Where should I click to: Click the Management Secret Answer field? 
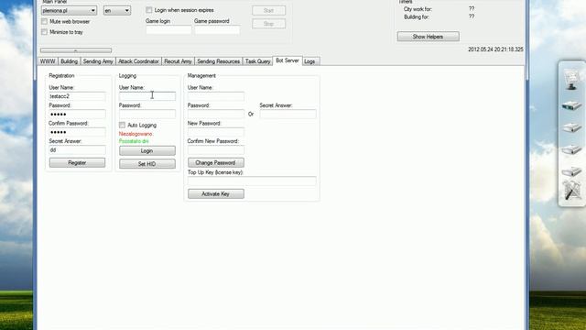point(288,114)
